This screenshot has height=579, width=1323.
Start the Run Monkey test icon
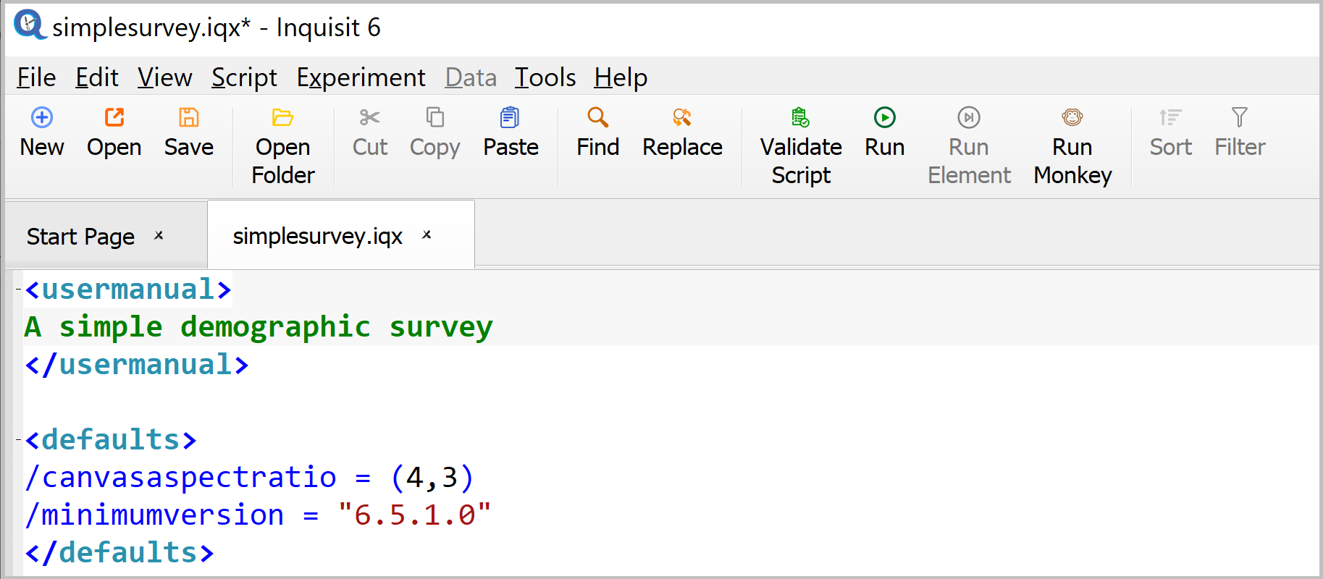(x=1072, y=117)
